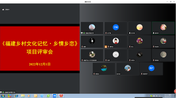Click the muted mic in purple orchid avatar tile
Viewport: 176px width, 98px height.
[x=130, y=47]
